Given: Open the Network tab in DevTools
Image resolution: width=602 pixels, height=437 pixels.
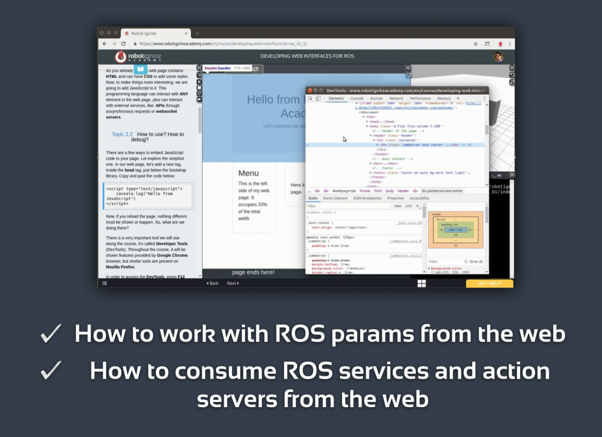Looking at the screenshot, I should tap(396, 99).
